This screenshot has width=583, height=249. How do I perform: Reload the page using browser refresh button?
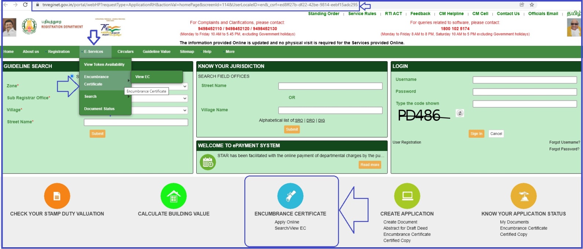(x=25, y=5)
